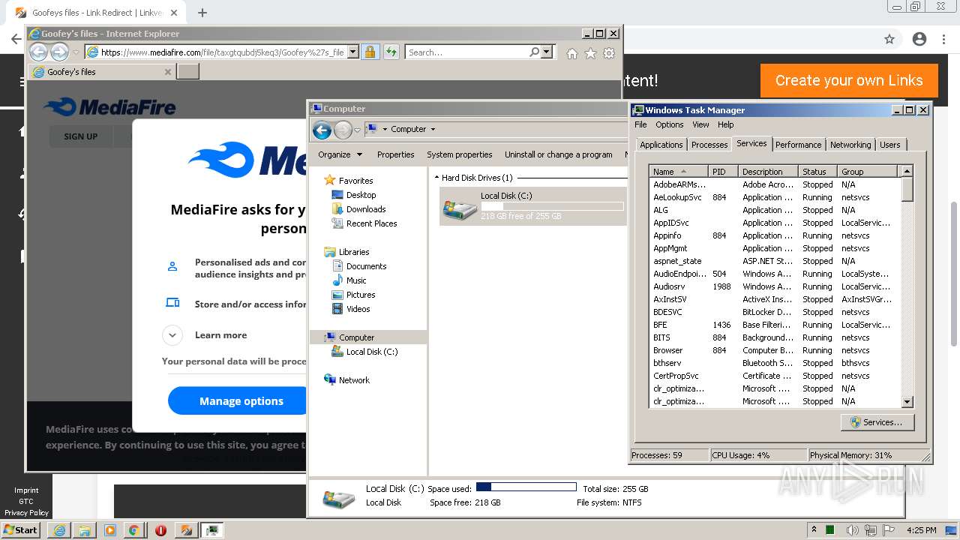Open Windows Explorer folder taskbar icon
The height and width of the screenshot is (540, 960).
(85, 530)
